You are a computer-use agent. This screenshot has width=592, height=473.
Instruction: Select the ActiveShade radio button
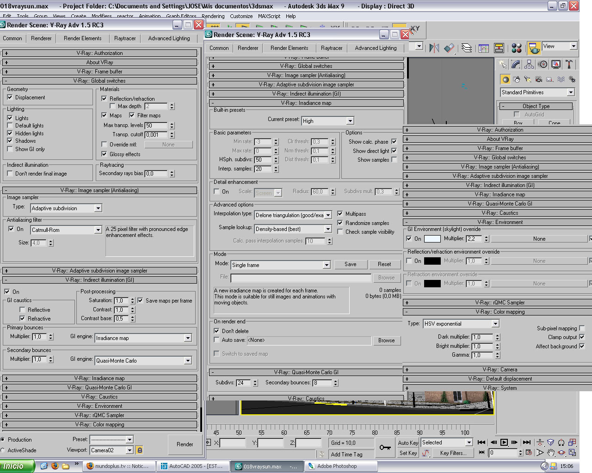(3, 450)
